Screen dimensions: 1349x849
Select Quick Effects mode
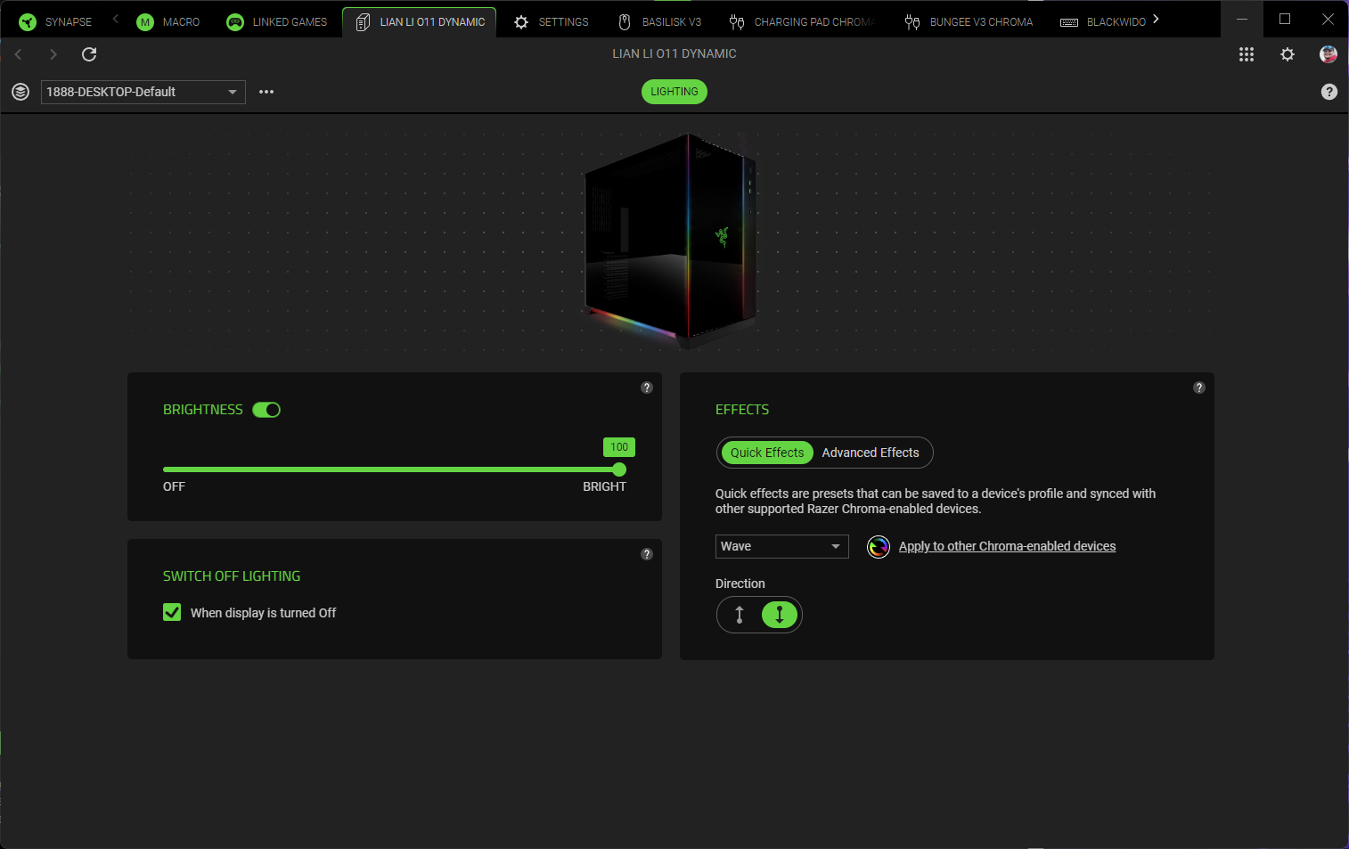click(767, 453)
